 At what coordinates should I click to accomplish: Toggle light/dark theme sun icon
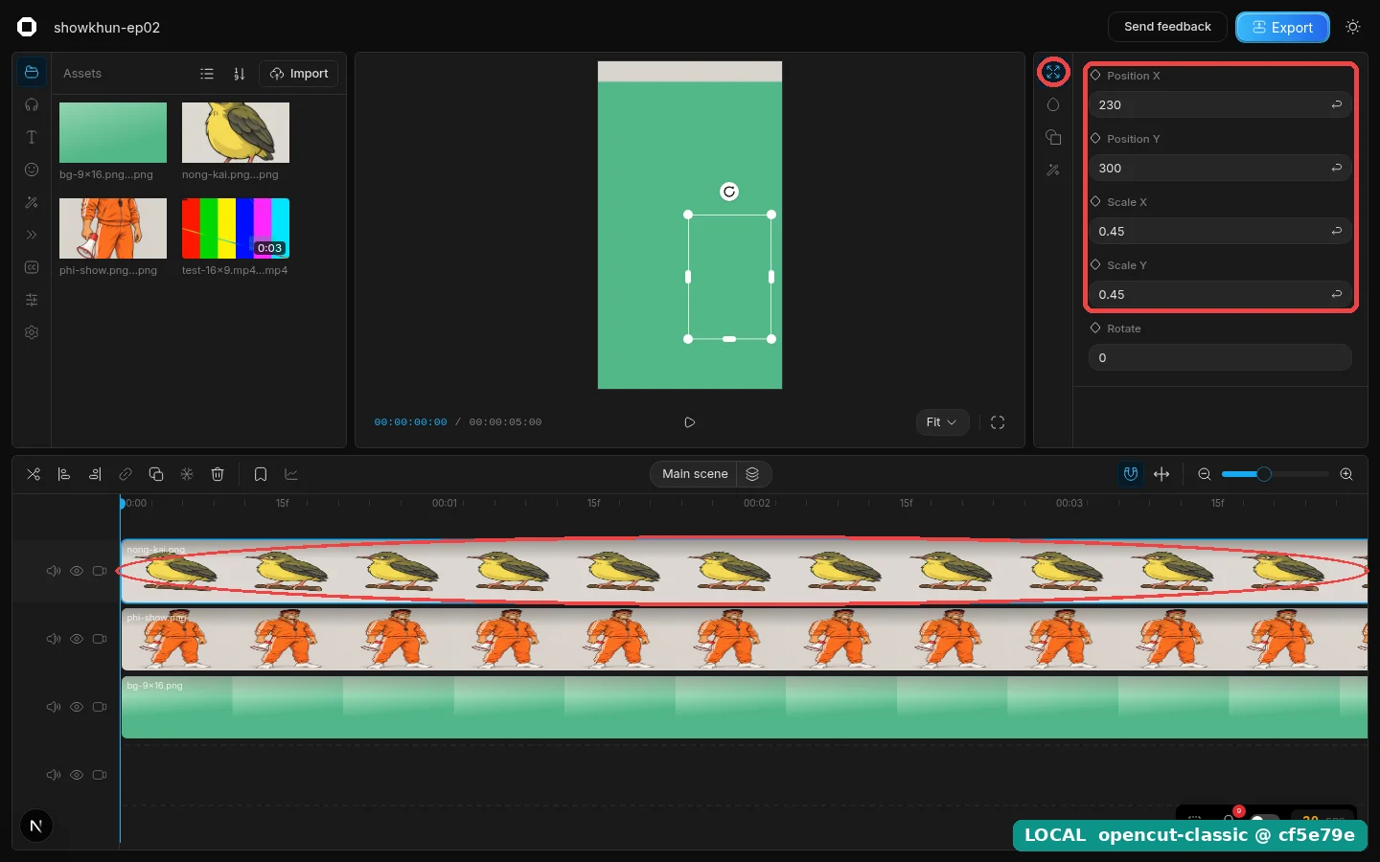(1353, 27)
